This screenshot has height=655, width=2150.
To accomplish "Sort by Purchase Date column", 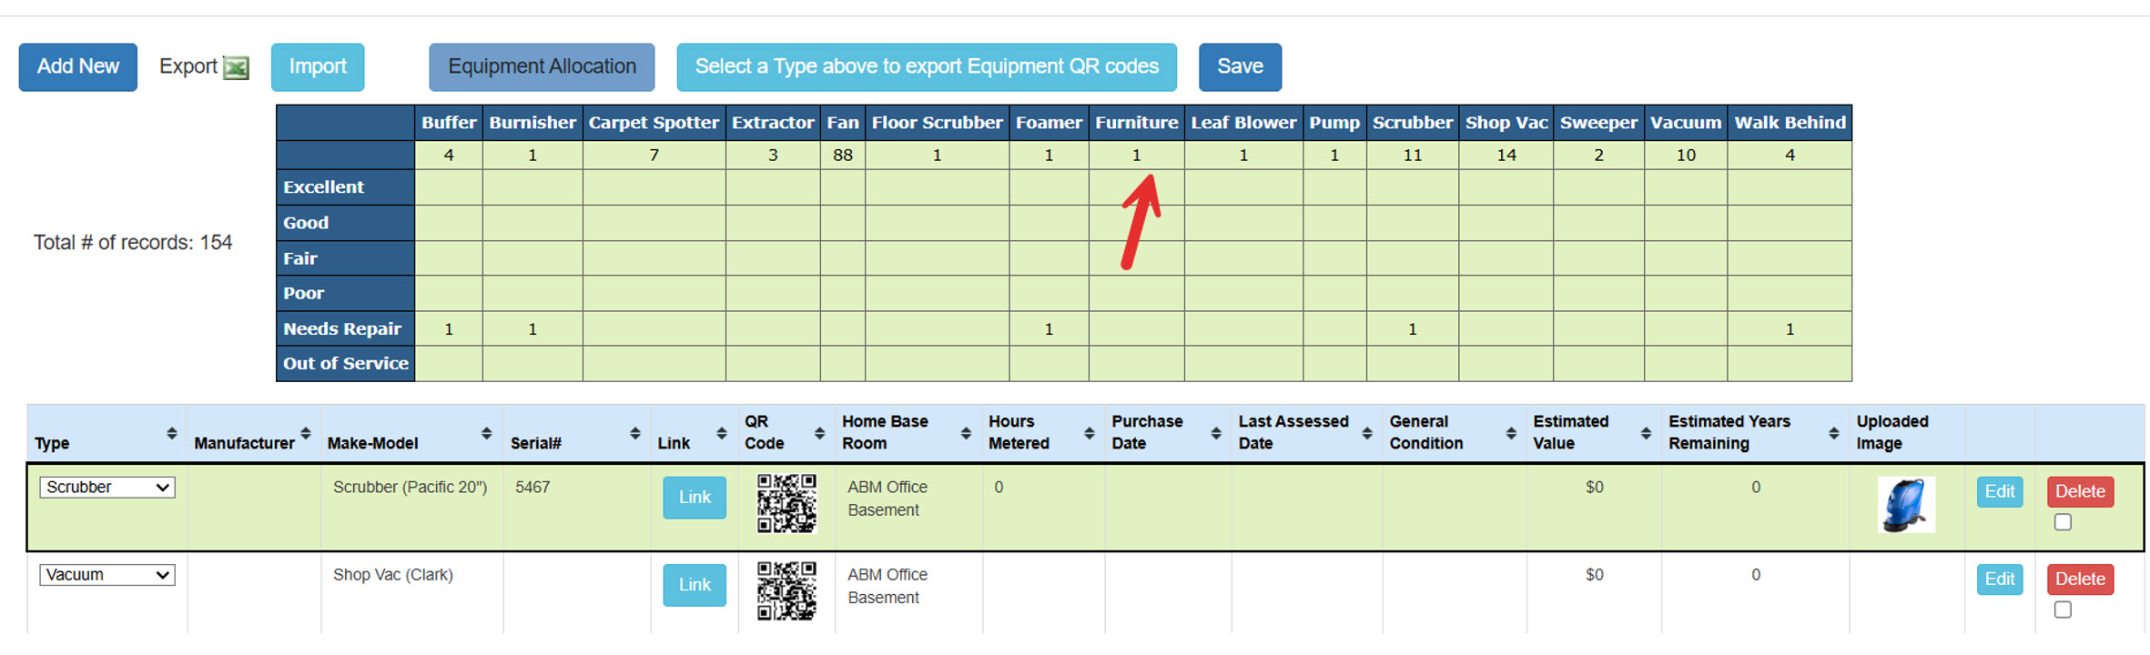I will point(1215,433).
